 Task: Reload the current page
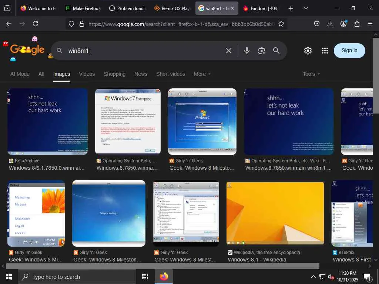(x=36, y=24)
